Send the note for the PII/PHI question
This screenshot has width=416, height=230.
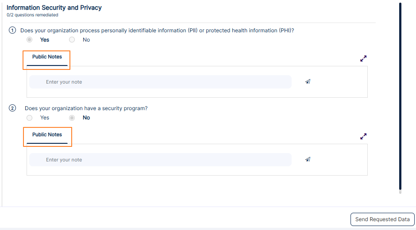[x=308, y=82]
